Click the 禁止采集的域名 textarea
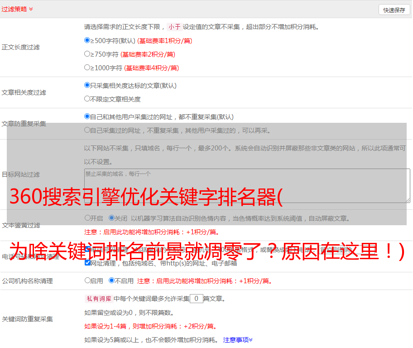Screen dimensions: 413x348 (x=247, y=186)
